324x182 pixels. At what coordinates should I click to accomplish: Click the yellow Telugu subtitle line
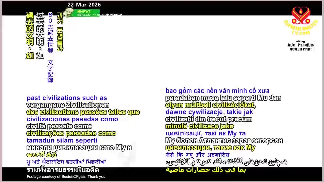42,155
